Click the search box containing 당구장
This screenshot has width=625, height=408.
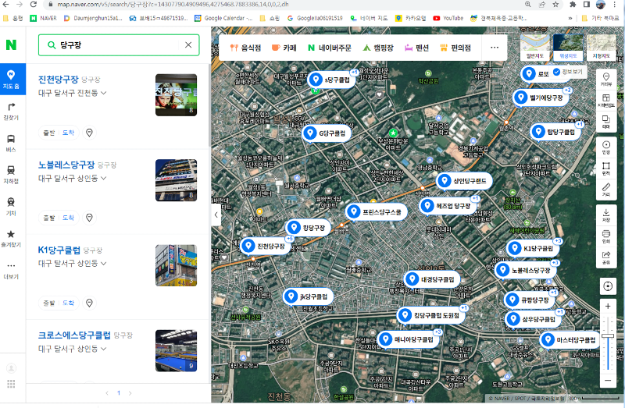119,45
